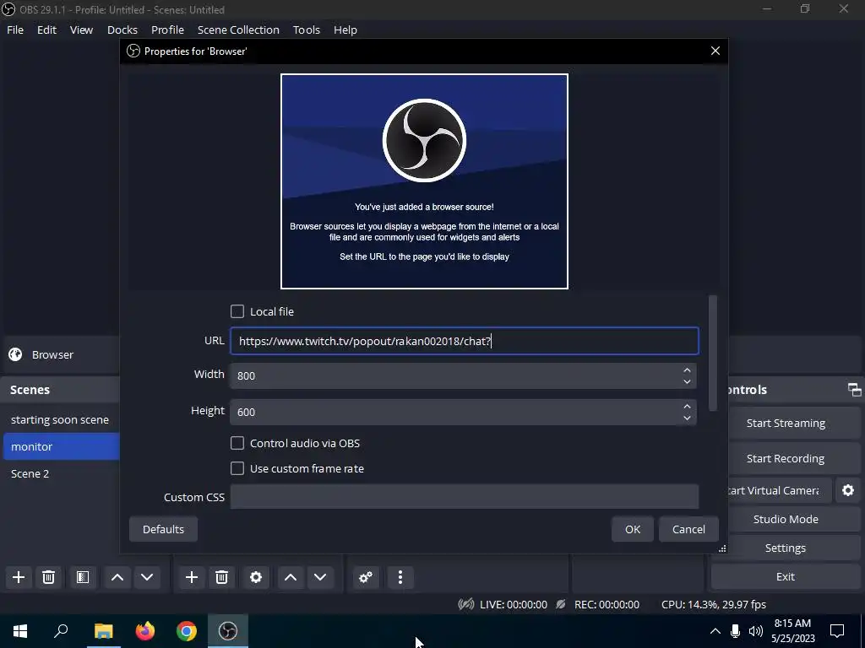
Task: Move source down with the arrow icon
Action: [320, 577]
